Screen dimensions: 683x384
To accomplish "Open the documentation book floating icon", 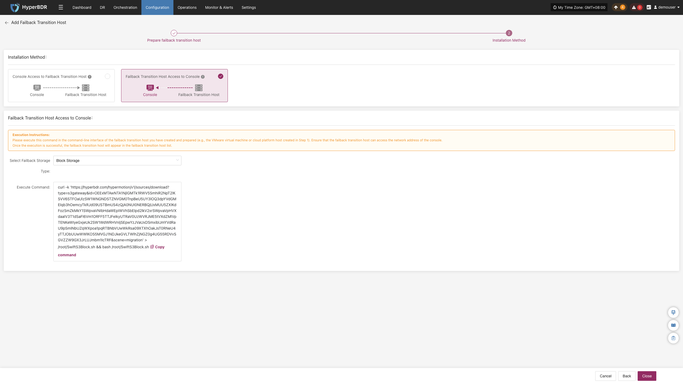I will (x=673, y=325).
